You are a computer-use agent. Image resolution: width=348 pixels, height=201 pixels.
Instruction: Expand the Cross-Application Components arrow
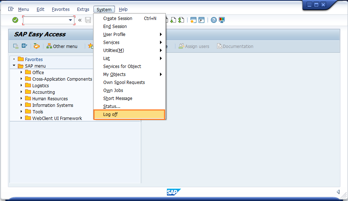pyautogui.click(x=21, y=79)
